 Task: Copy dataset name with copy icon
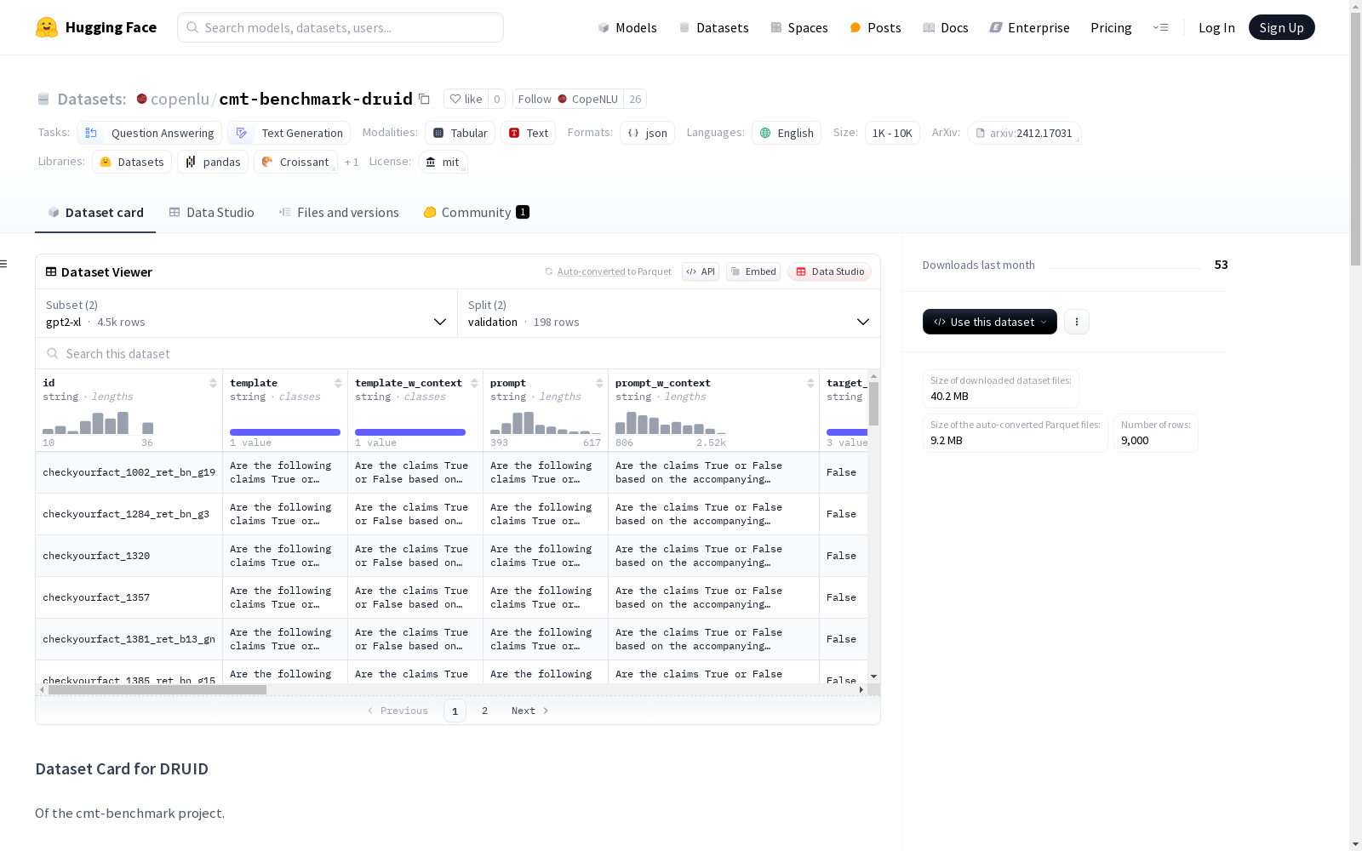coord(424,100)
